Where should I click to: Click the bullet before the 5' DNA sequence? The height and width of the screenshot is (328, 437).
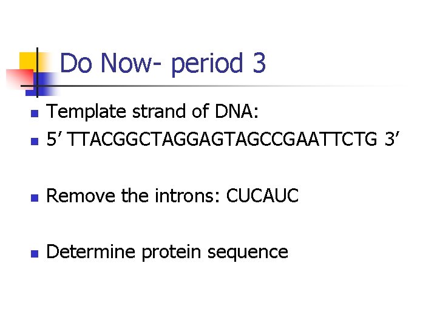pos(35,143)
